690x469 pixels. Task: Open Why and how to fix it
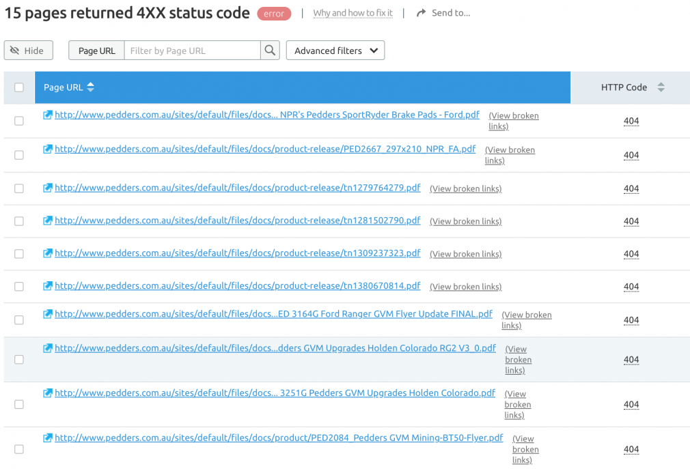pyautogui.click(x=353, y=13)
